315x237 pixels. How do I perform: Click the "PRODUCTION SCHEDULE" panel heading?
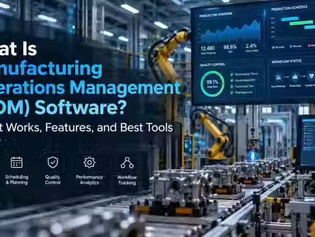coord(289,8)
